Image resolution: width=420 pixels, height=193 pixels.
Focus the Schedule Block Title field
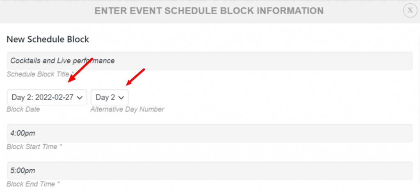click(x=210, y=61)
